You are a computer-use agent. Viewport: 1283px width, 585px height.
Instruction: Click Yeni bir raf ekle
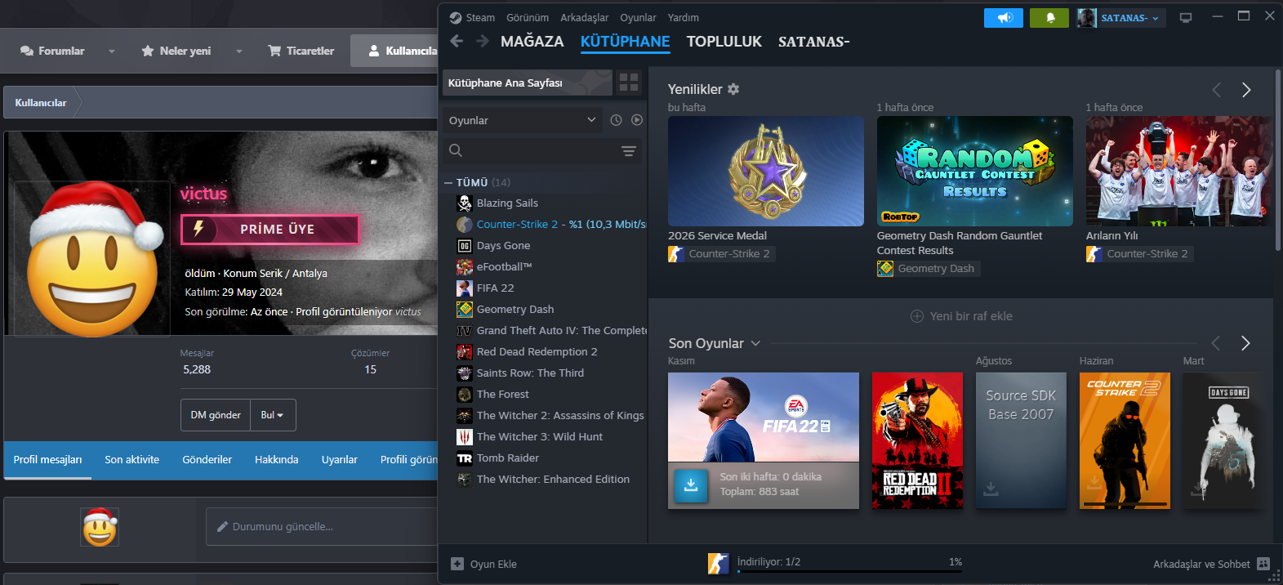tap(961, 316)
